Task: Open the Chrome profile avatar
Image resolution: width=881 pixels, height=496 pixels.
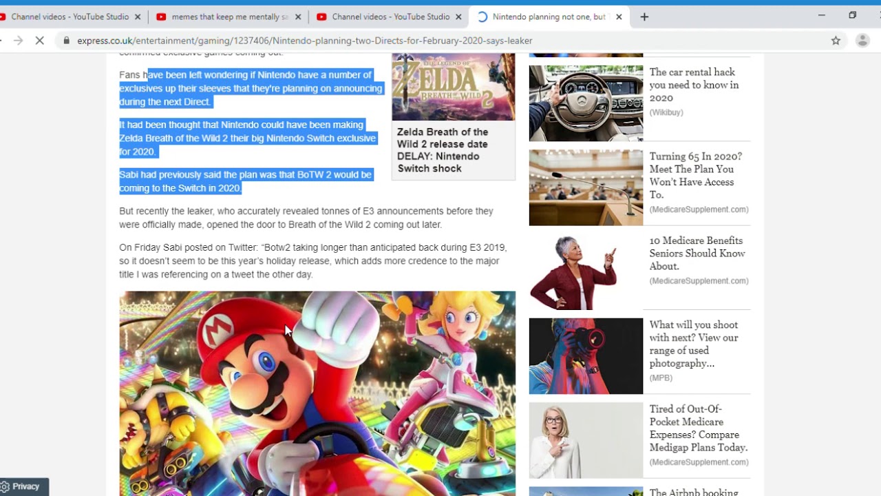Action: [862, 41]
